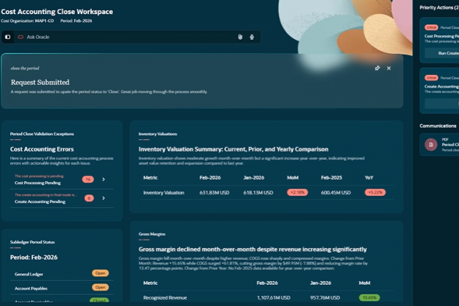Expand the Create Accounting Pending row chevron
The height and width of the screenshot is (306, 459).
[104, 199]
